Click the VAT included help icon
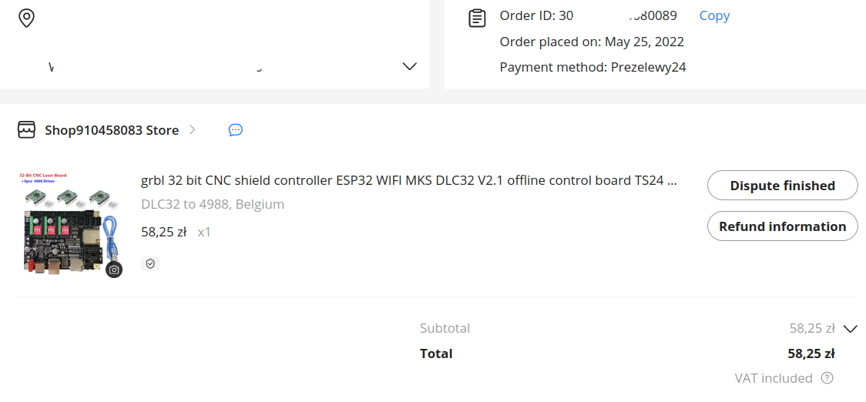Screen dimensions: 866x402 [827, 378]
